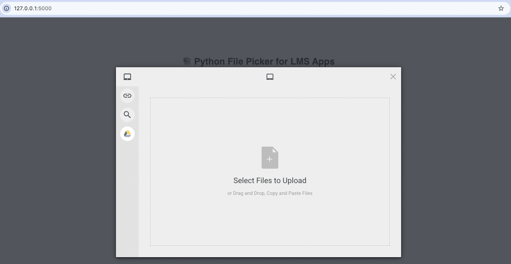
Task: Click the chain-link icon in the source sidebar
Action: [127, 96]
